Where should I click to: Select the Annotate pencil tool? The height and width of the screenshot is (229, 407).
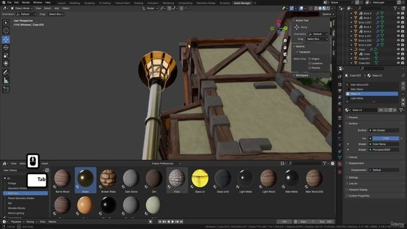pyautogui.click(x=6, y=73)
